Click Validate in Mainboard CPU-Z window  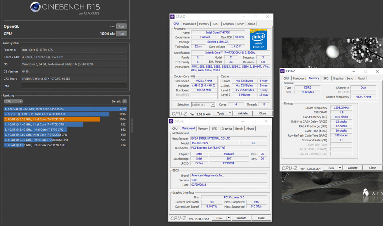click(x=242, y=218)
